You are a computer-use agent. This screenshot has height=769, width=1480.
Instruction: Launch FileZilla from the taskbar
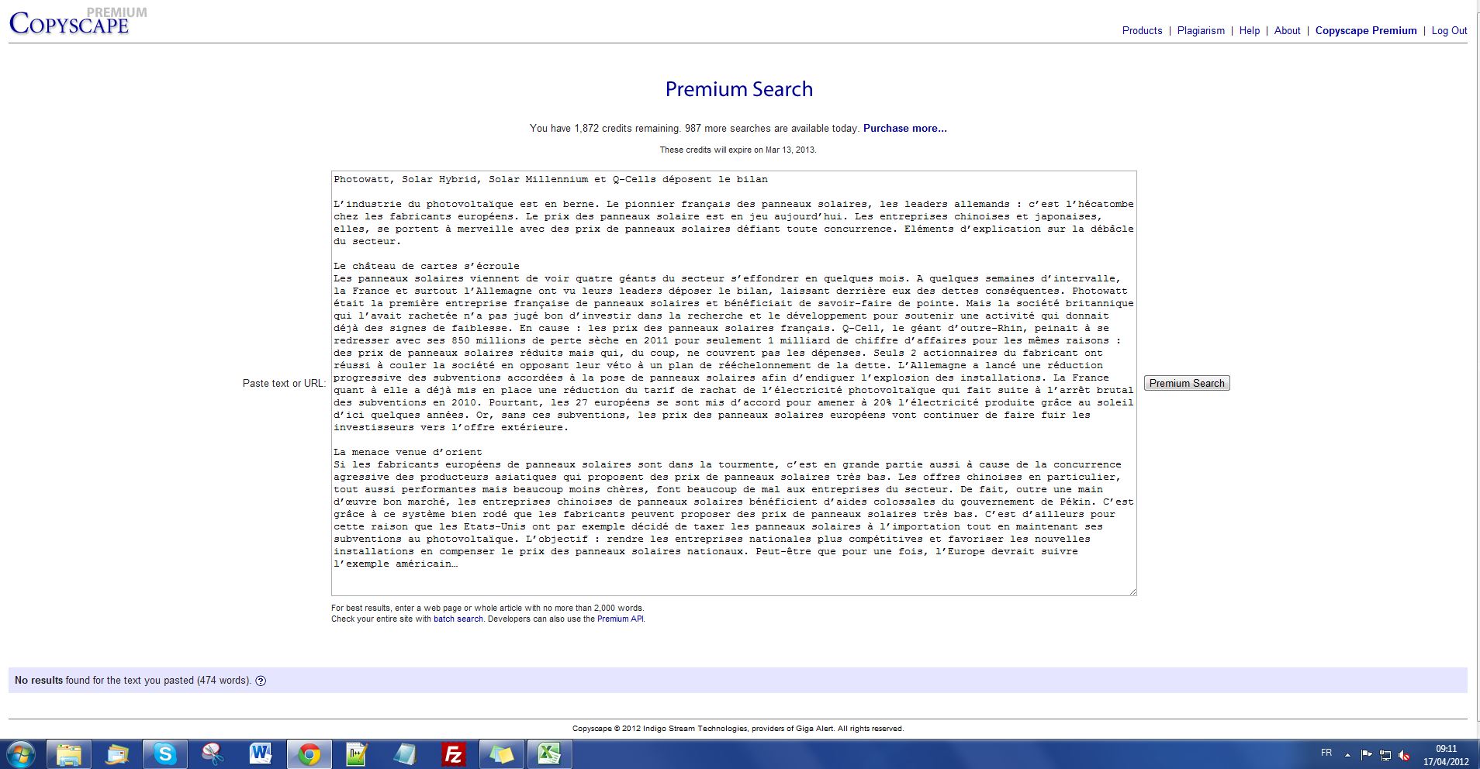pyautogui.click(x=453, y=753)
